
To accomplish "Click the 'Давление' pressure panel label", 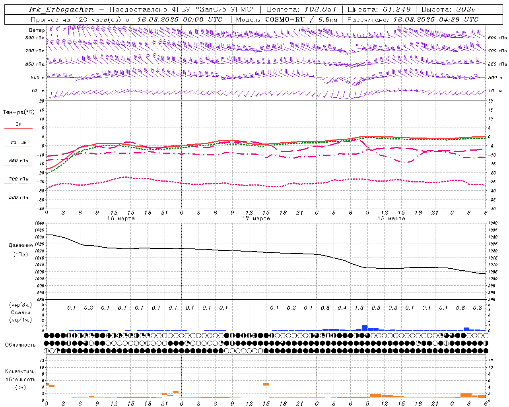I will (21, 246).
